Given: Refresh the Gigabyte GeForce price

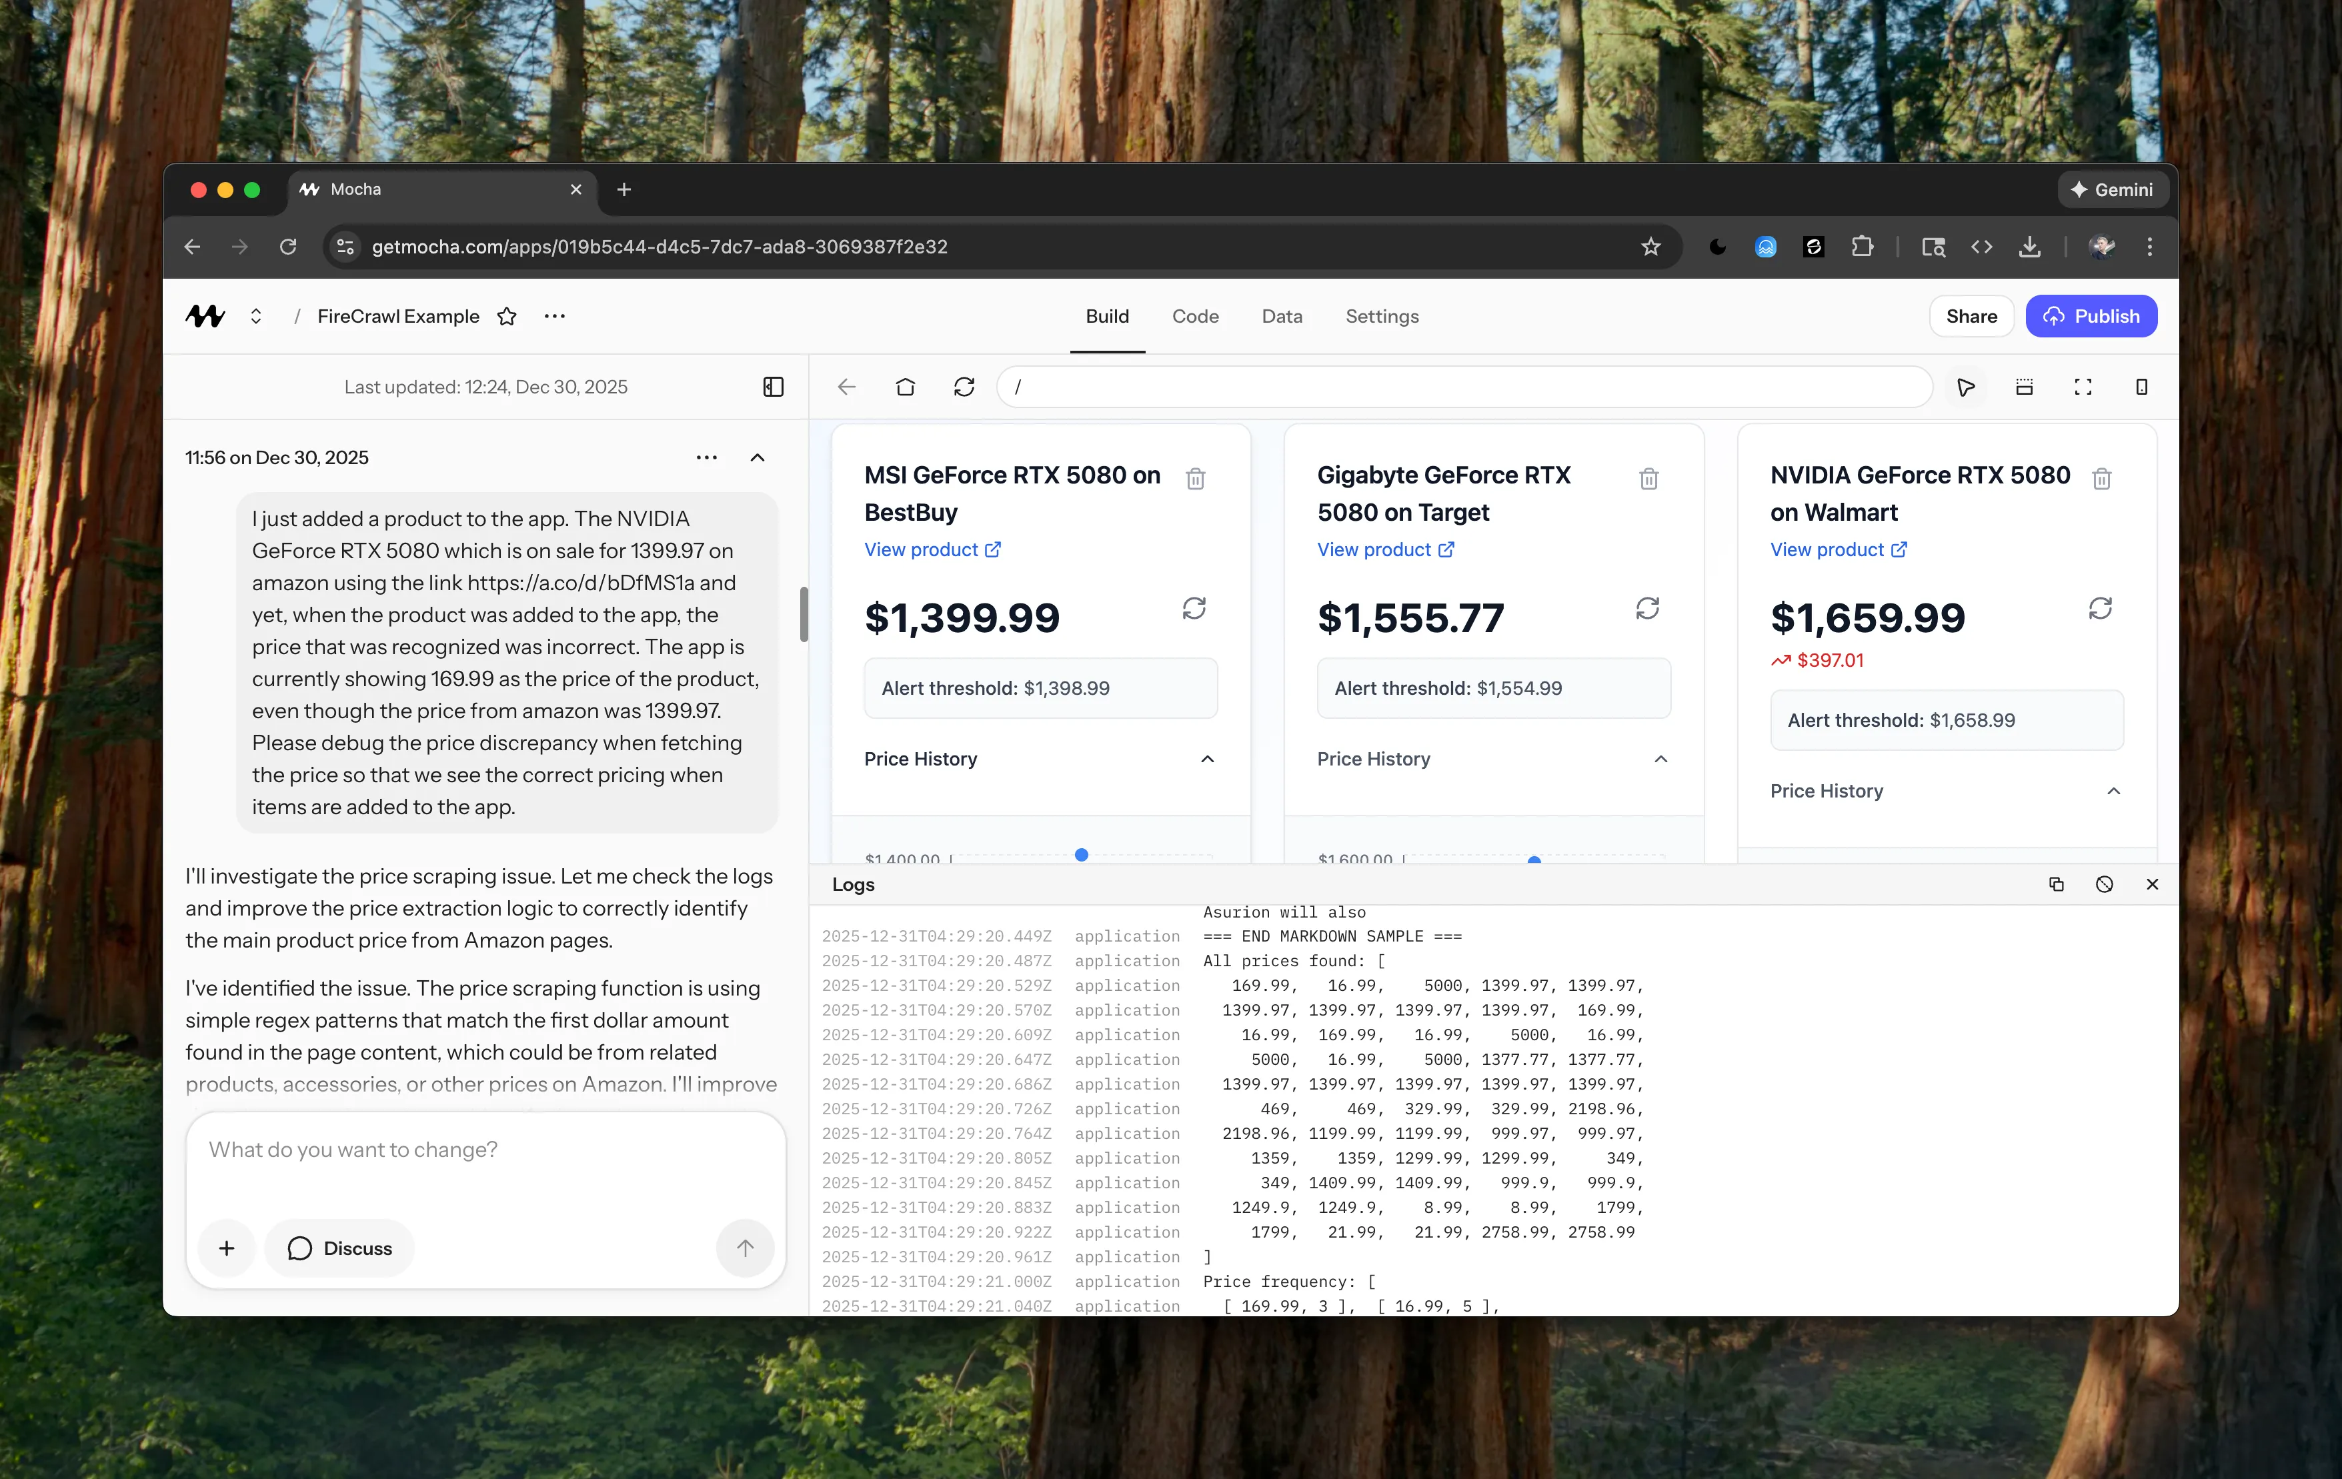Looking at the screenshot, I should pyautogui.click(x=1646, y=609).
